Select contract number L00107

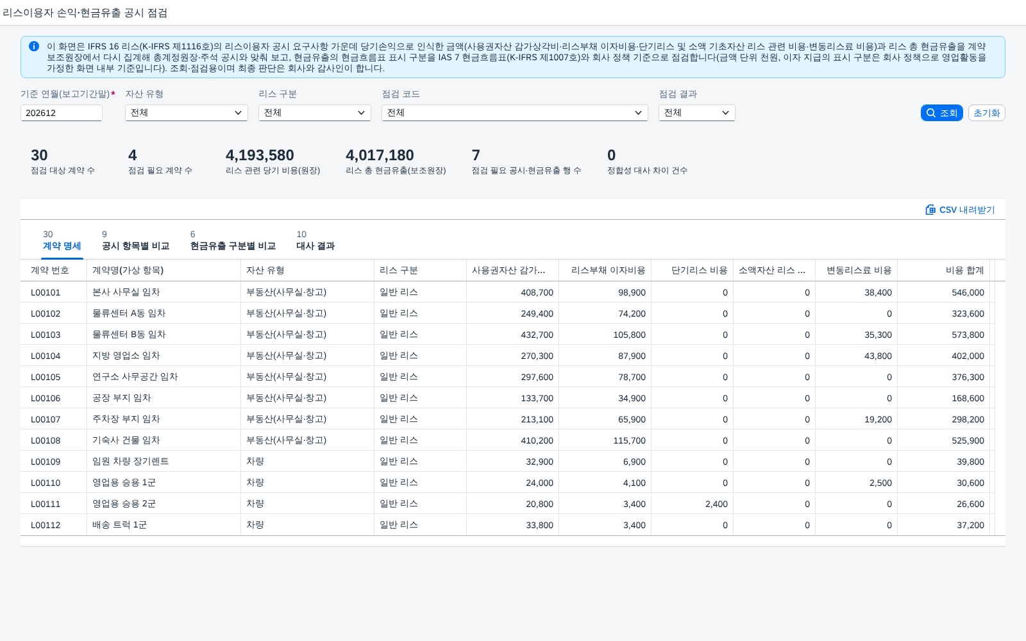46,419
